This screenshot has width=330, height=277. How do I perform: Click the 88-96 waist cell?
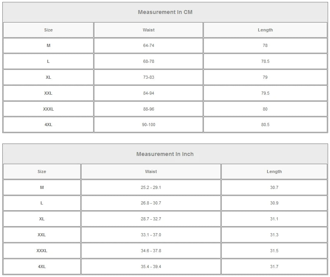pyautogui.click(x=148, y=109)
